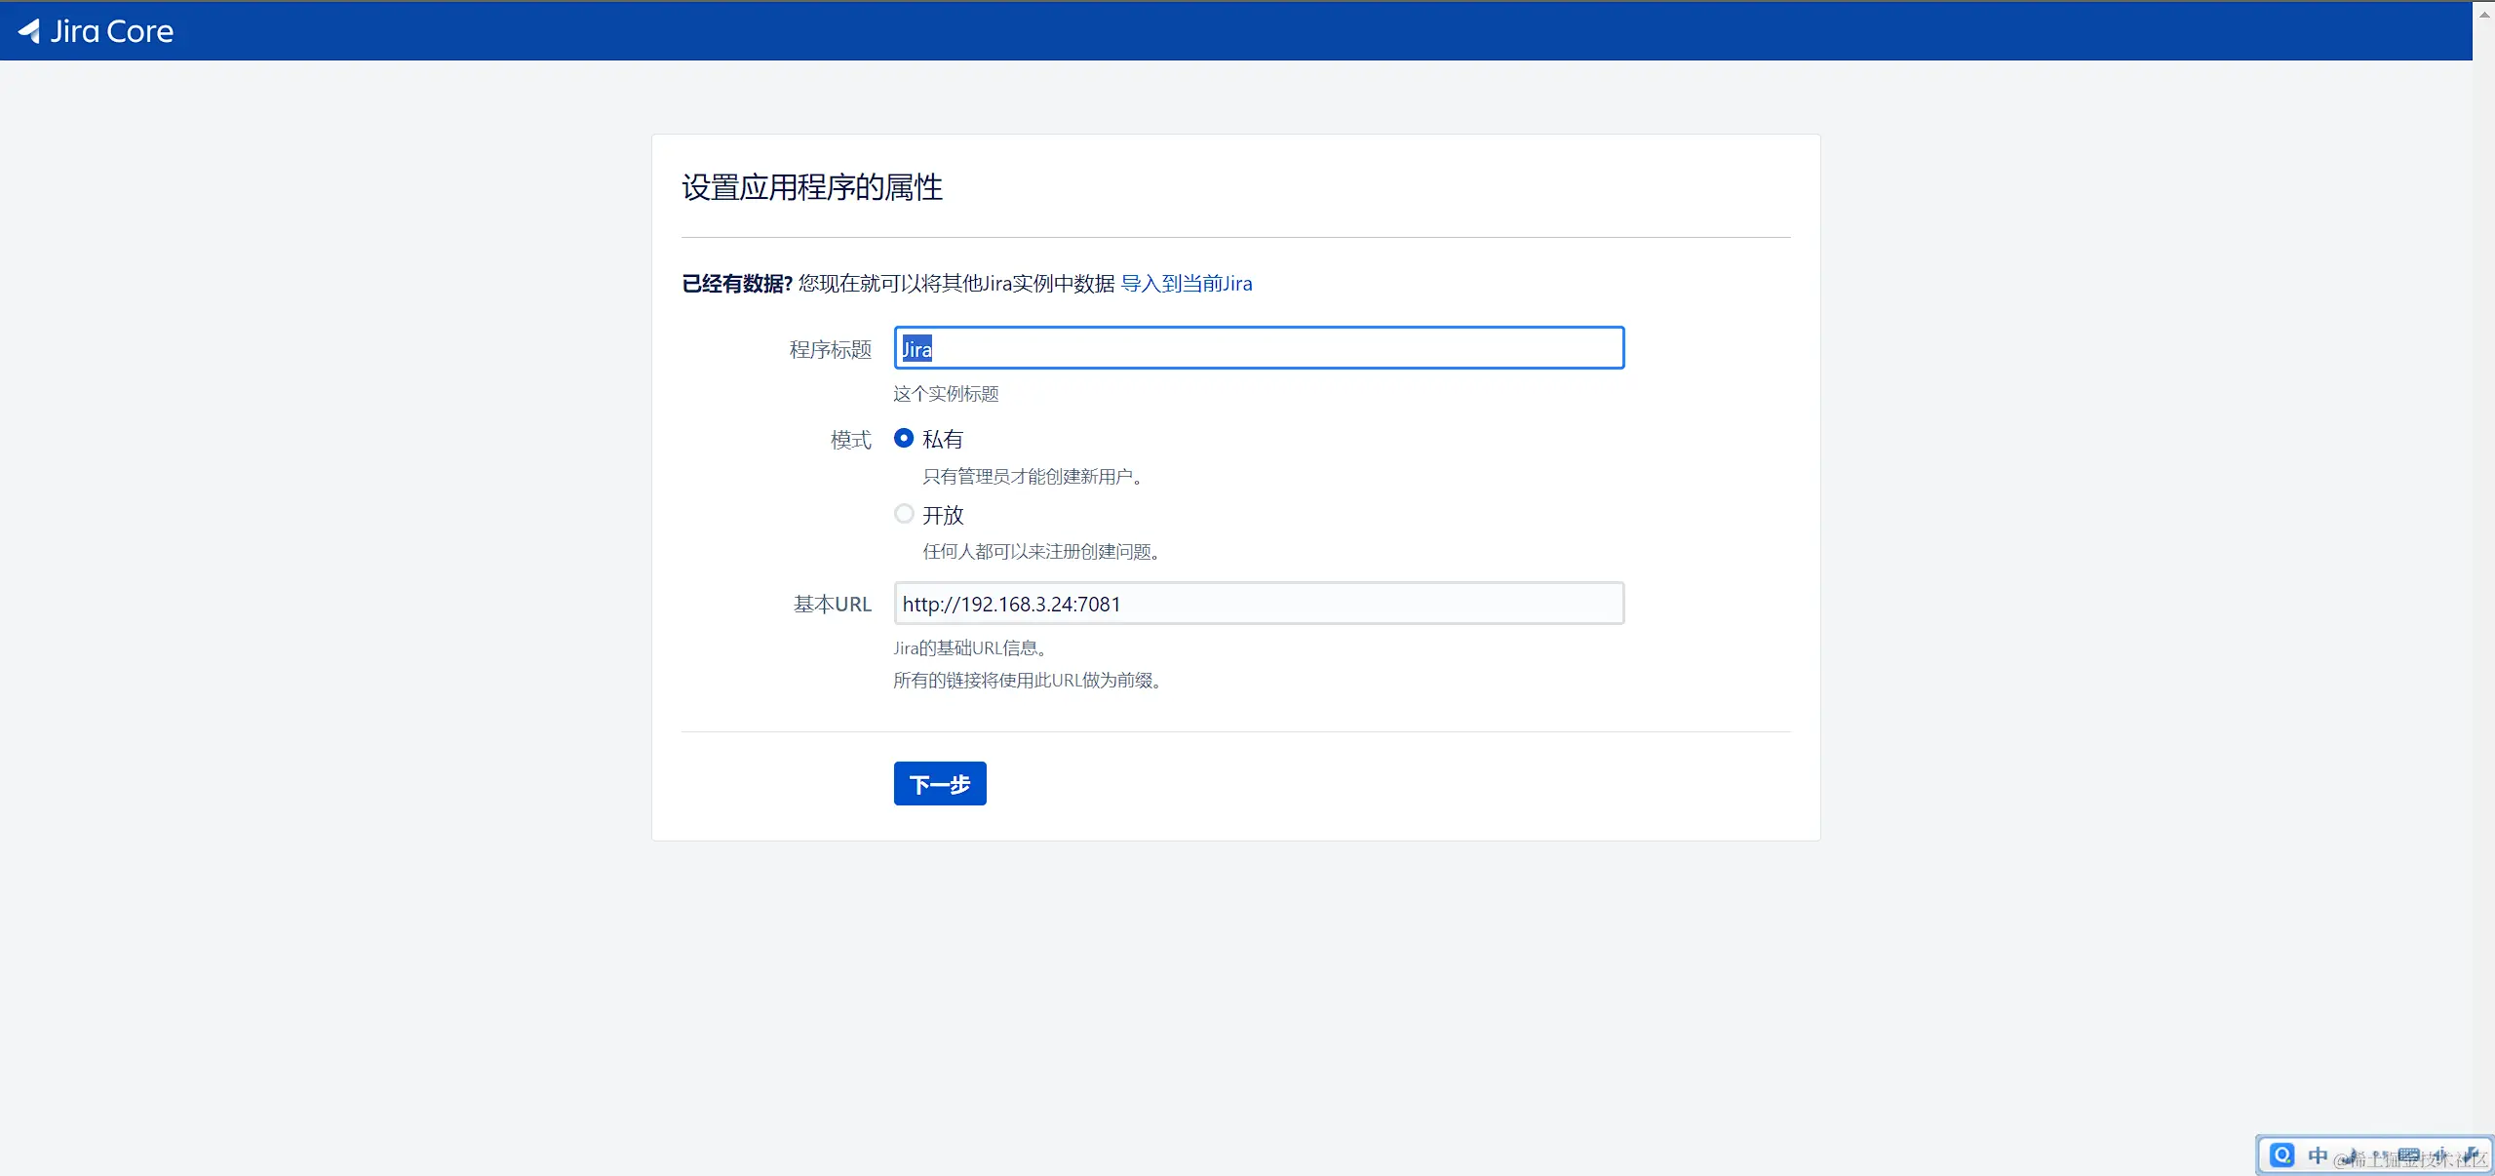Image resolution: width=2495 pixels, height=1176 pixels.
Task: Click the 下一步 next step button
Action: 940,784
